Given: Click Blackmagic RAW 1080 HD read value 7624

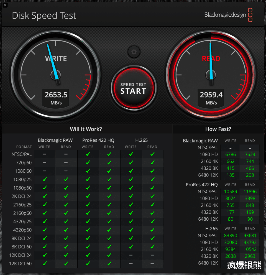Looking at the screenshot, I should coord(250,154).
